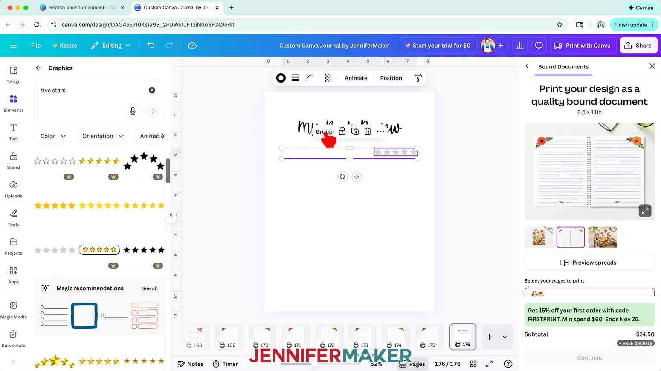Switch to the Search bound document browser tab
The width and height of the screenshot is (661, 371).
(x=82, y=7)
